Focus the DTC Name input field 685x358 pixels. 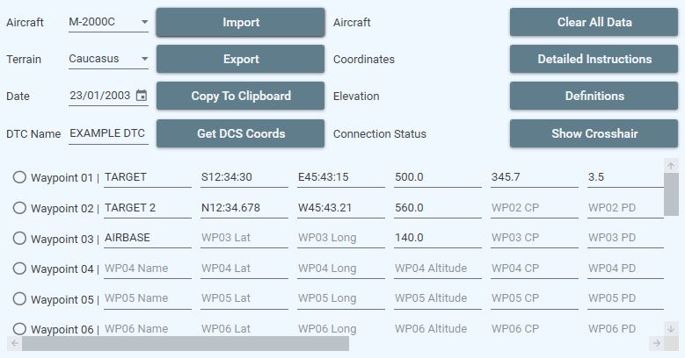pos(107,133)
